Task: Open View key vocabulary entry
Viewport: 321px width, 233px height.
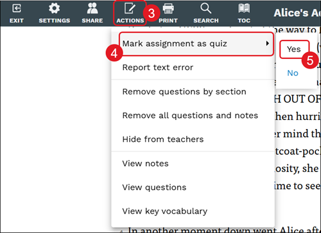Action: (165, 211)
